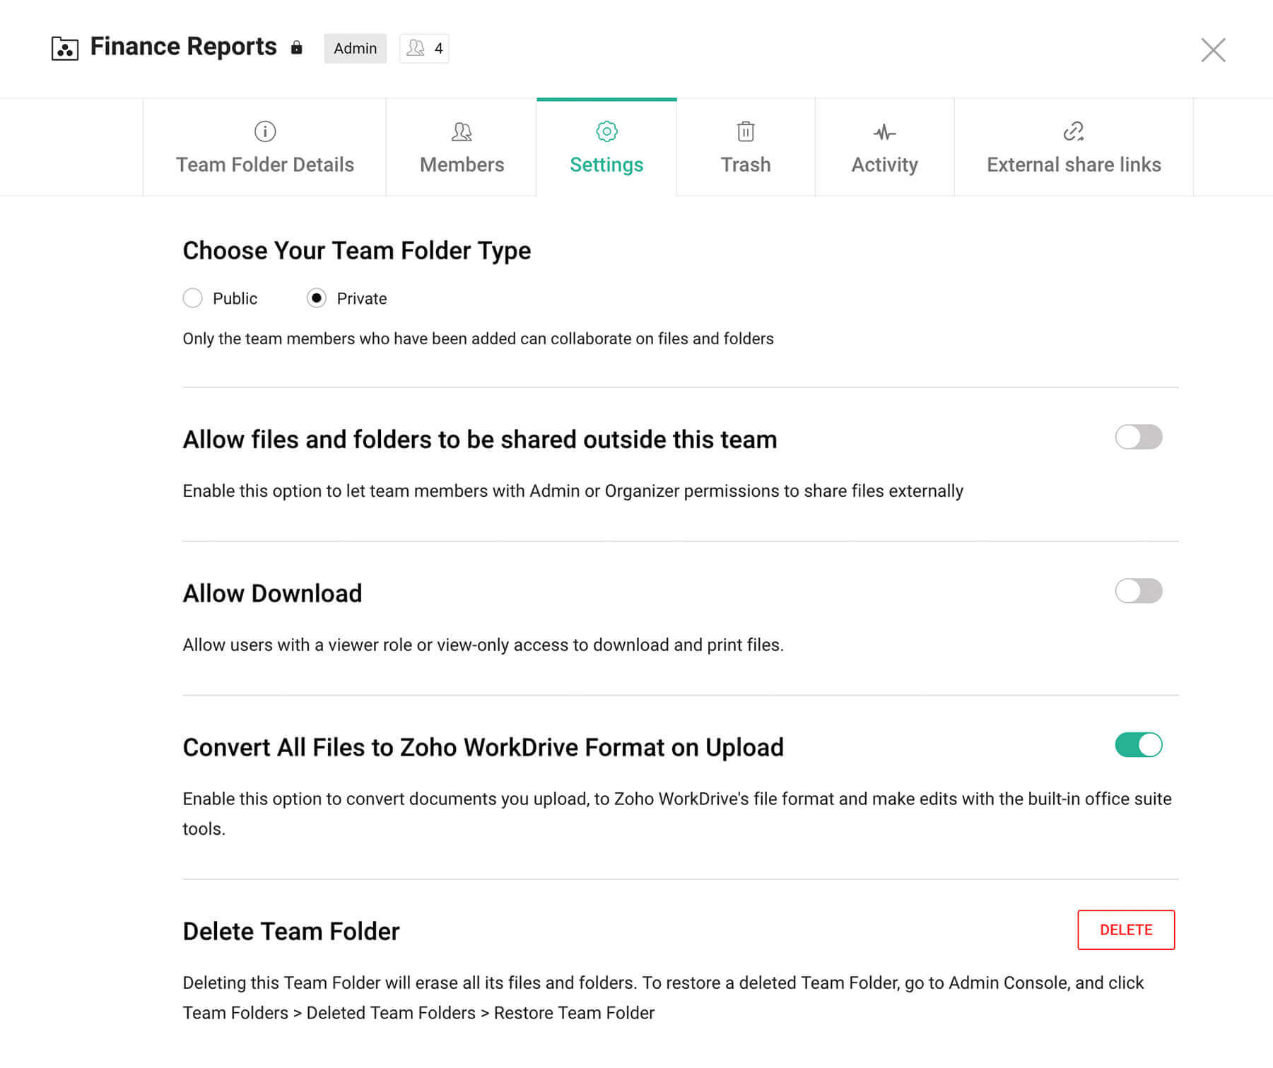Disable Convert All Files on Upload toggle
1273x1068 pixels.
(1138, 745)
